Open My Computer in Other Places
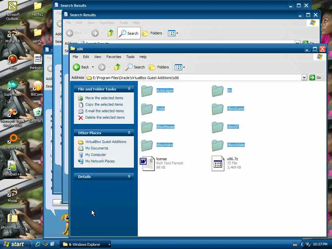Image resolution: width=332 pixels, height=249 pixels. tap(96, 155)
